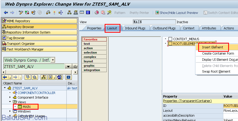Click the Display/Change pencil toolbar icon
This screenshot has width=238, height=121.
(21, 13)
